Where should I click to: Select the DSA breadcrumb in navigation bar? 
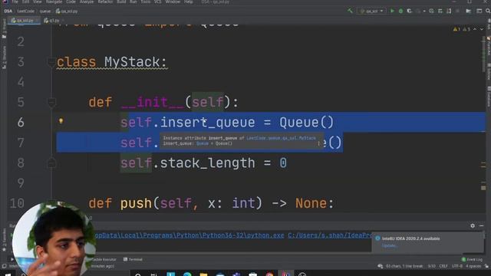(x=8, y=11)
